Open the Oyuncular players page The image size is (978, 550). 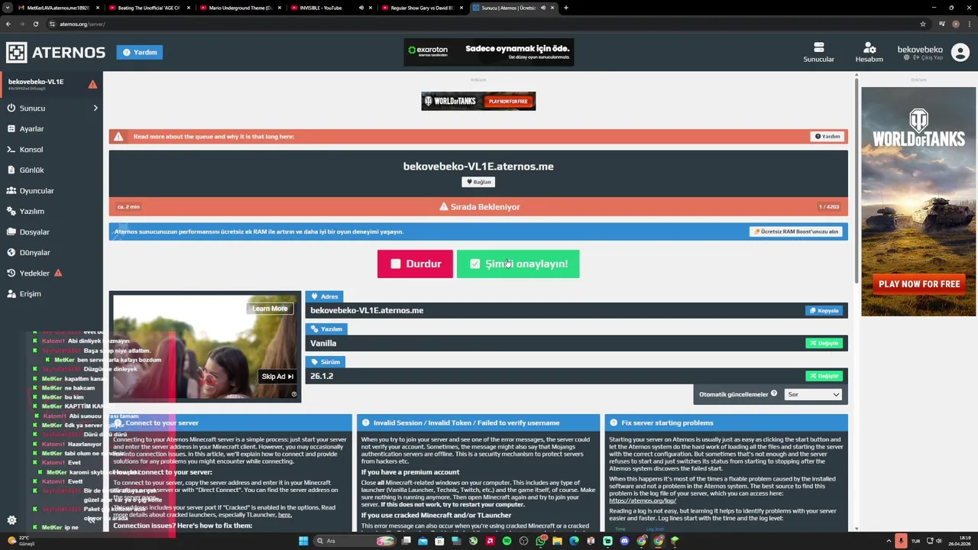(x=51, y=190)
